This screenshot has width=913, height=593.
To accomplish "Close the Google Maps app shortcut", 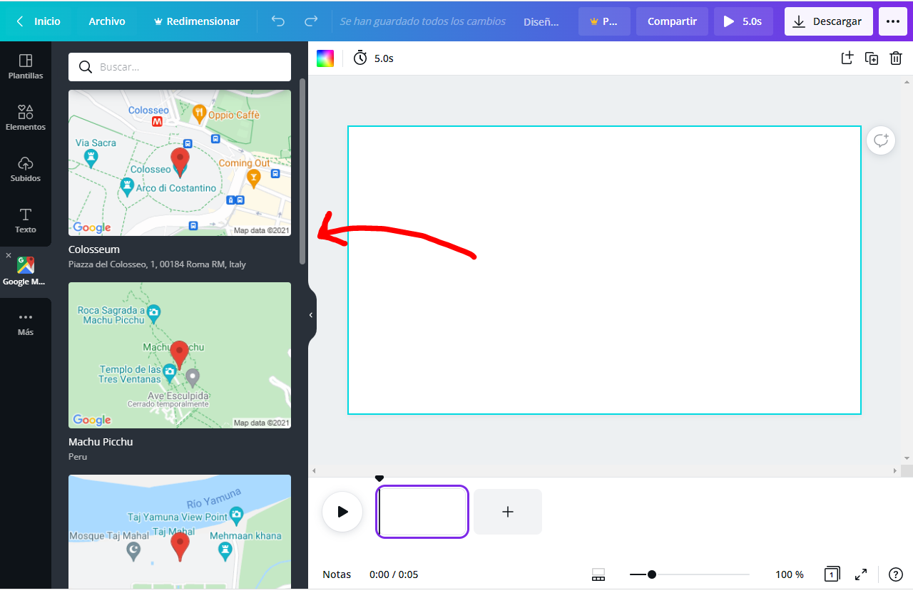I will [x=9, y=255].
